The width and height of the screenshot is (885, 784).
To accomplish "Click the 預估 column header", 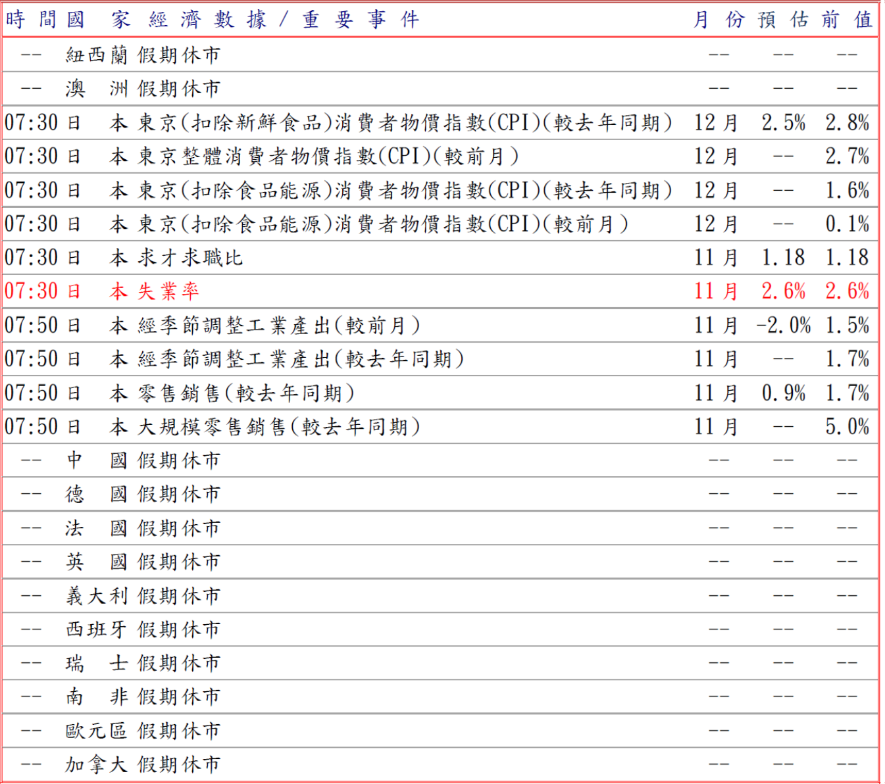I will pos(783,20).
